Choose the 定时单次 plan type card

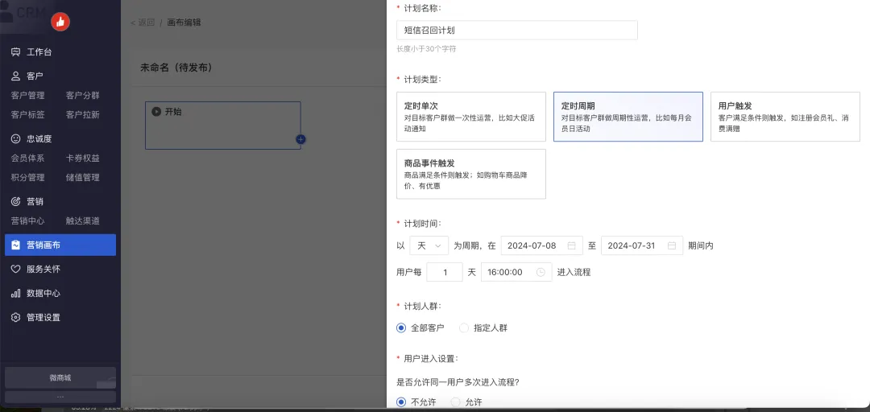tap(470, 117)
